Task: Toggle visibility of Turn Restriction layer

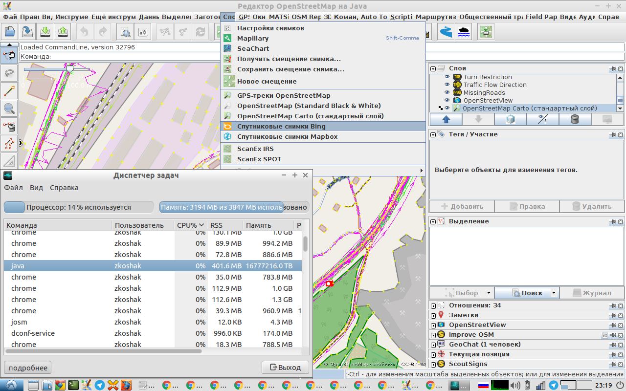Action: click(447, 77)
